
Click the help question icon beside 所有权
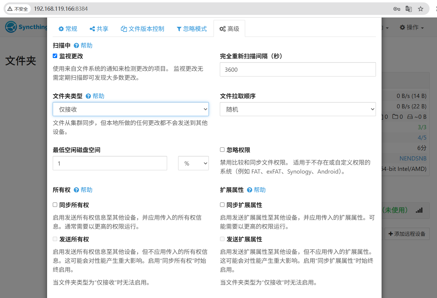(x=76, y=190)
